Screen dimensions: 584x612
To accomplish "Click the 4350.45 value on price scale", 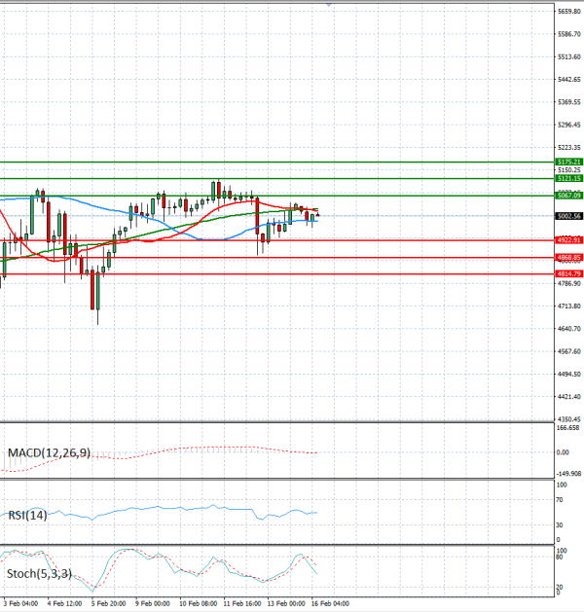I will click(568, 419).
